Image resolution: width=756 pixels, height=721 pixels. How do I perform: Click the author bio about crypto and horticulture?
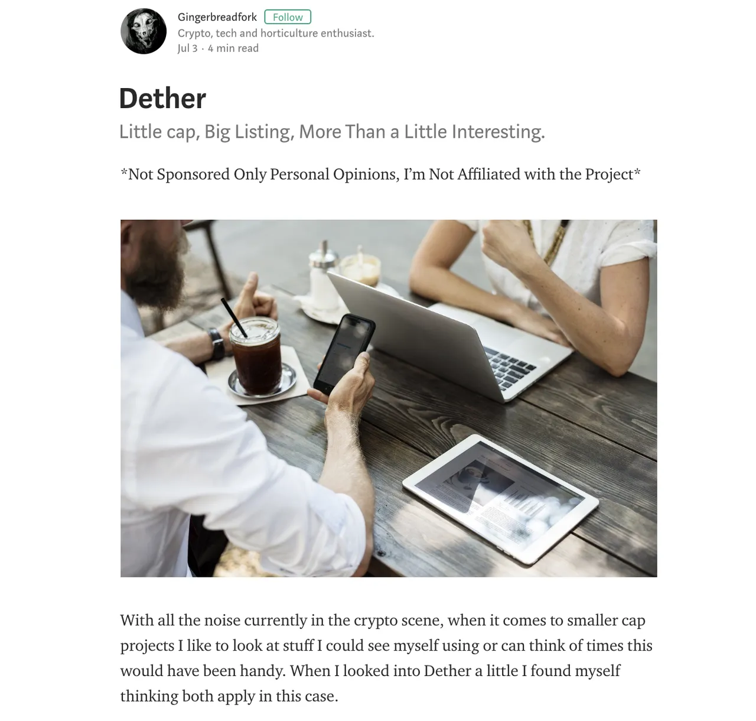point(276,33)
